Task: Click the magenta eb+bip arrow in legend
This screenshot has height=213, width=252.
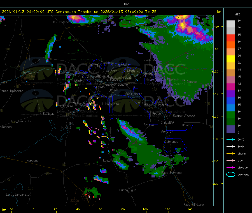Action: click(231, 167)
